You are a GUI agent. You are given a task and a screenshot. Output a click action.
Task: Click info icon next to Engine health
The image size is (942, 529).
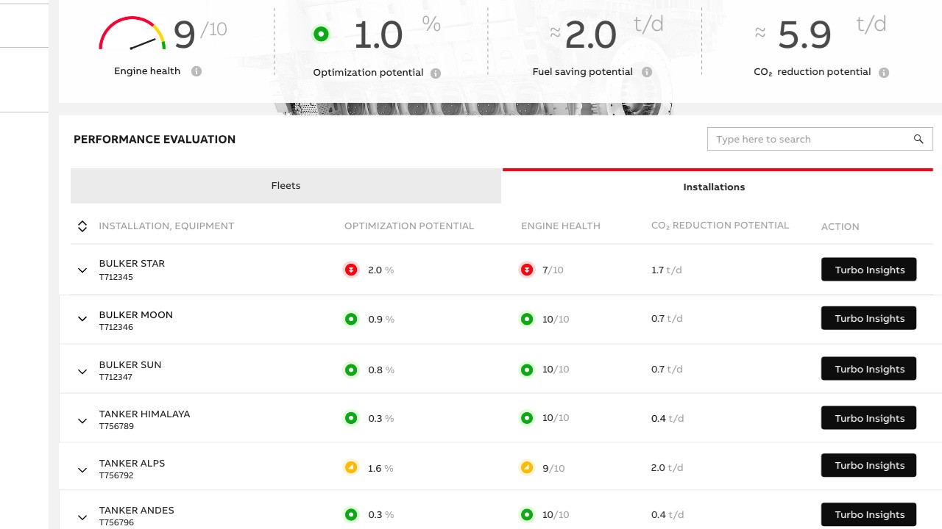[196, 71]
